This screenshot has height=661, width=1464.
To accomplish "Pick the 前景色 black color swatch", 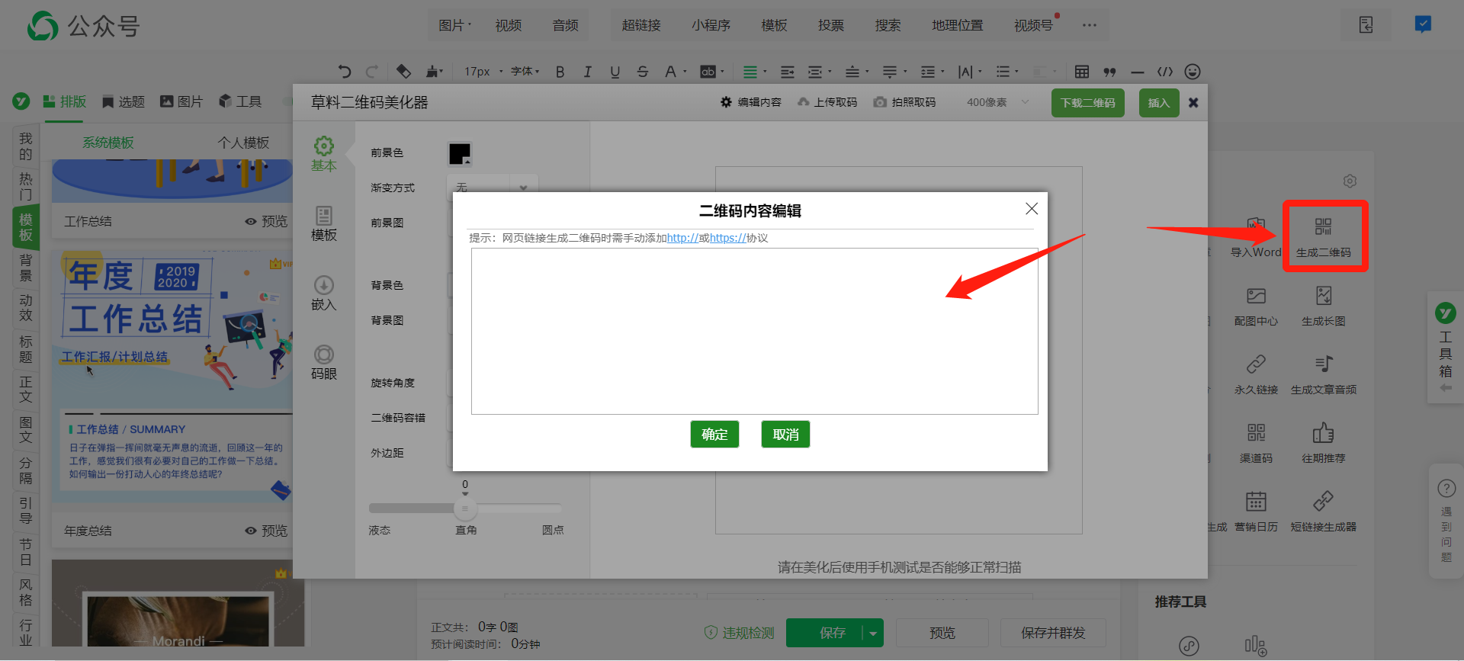I will 460,154.
